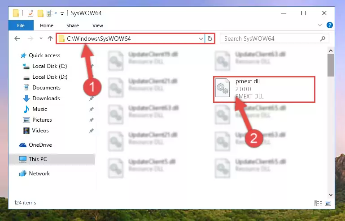Go back with the left arrow
The image size is (345, 221).
tap(17, 38)
